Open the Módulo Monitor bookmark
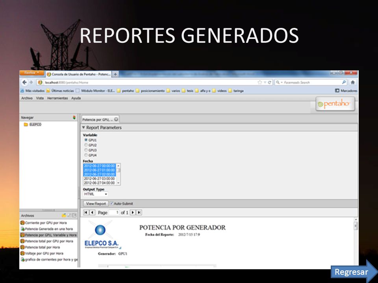 tap(95, 91)
